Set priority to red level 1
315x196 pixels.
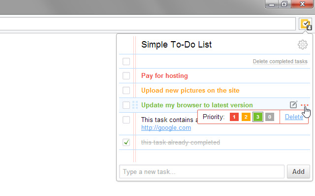[x=234, y=117]
